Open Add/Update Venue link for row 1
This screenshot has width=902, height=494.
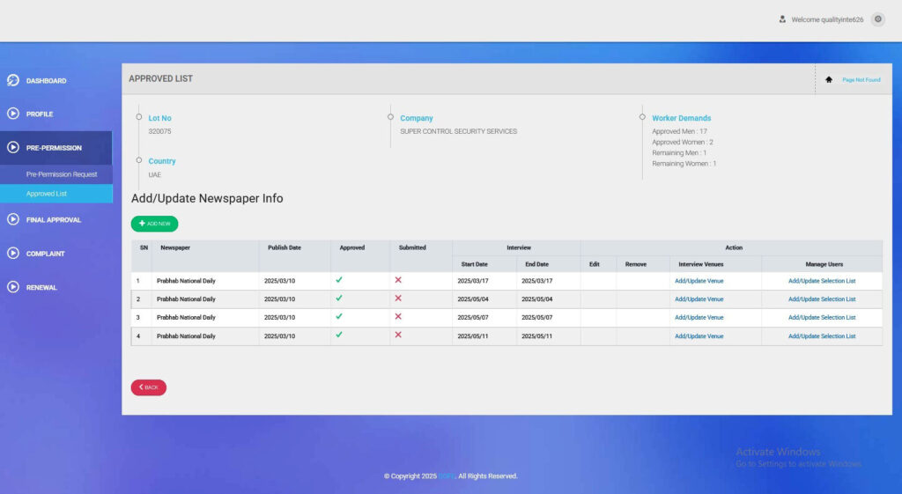click(699, 281)
